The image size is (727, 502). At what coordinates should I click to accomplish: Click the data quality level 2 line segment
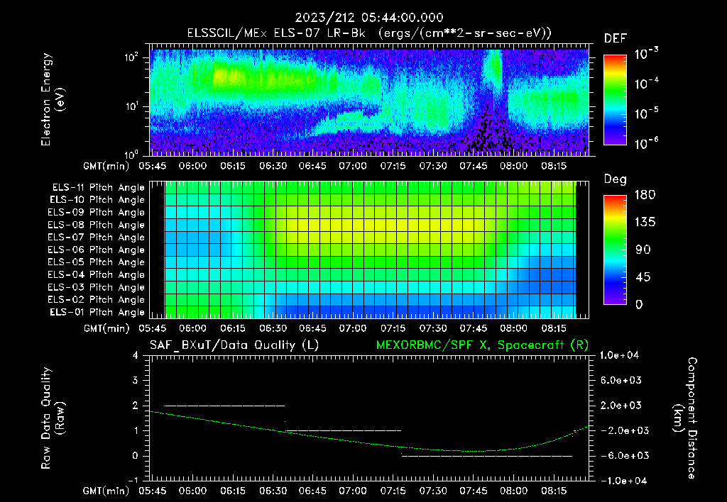(224, 406)
